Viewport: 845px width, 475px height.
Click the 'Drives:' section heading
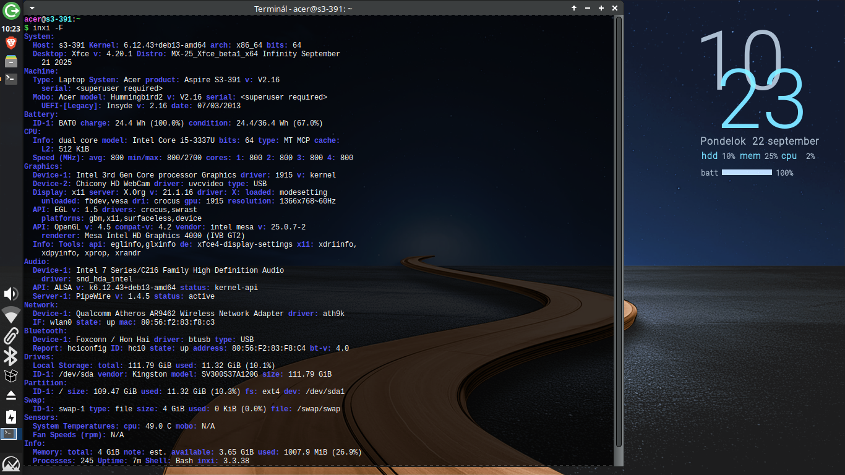pyautogui.click(x=39, y=357)
